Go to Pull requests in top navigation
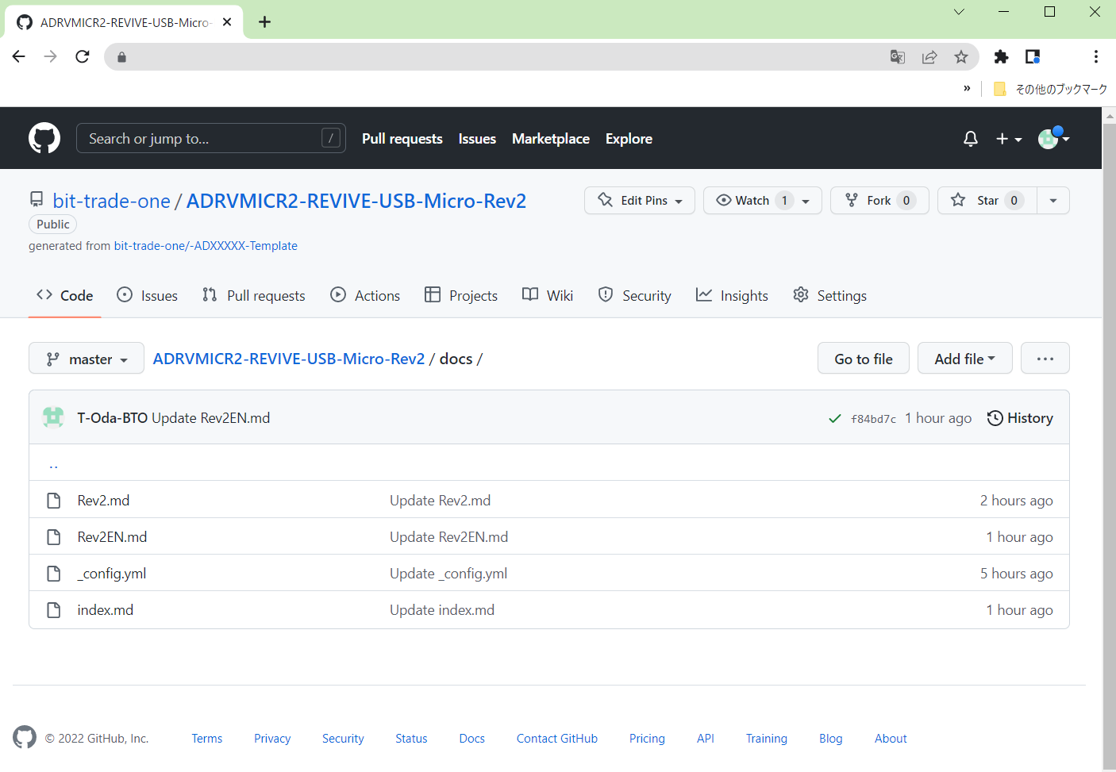Screen dimensions: 1116x772 (x=402, y=138)
